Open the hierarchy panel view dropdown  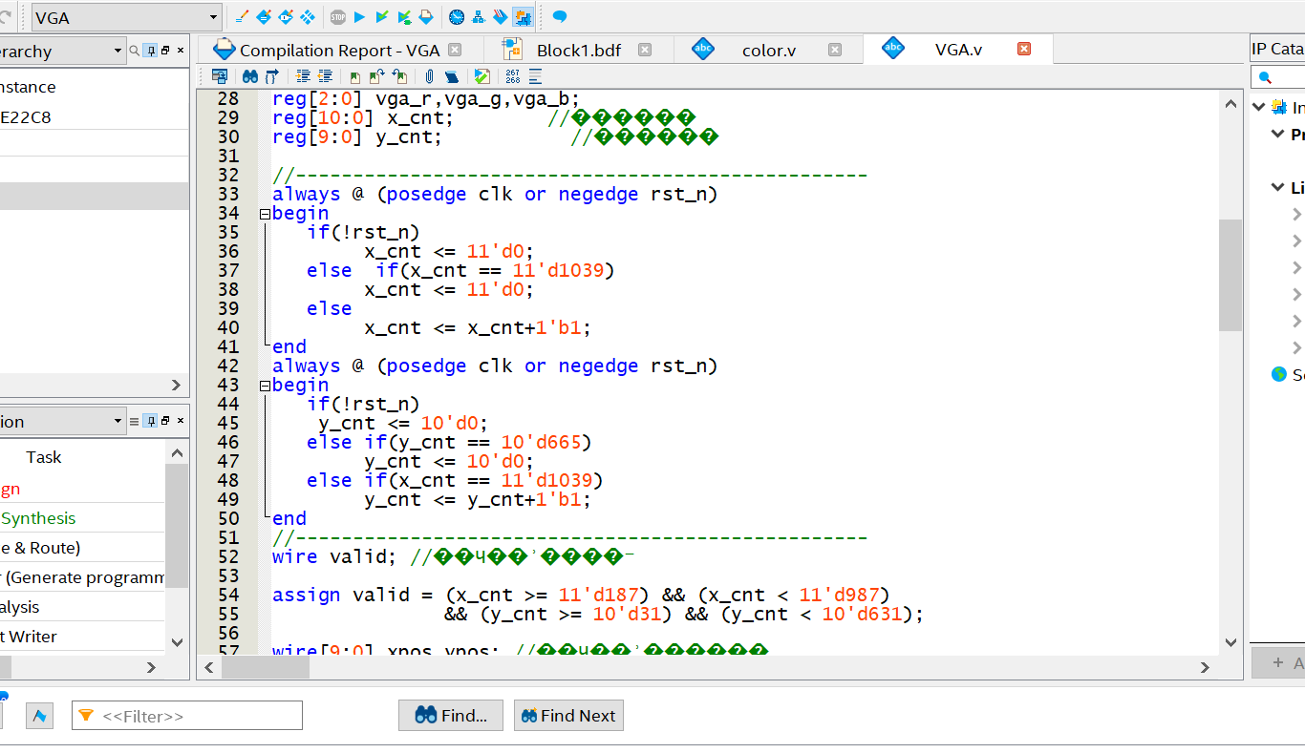click(x=118, y=51)
